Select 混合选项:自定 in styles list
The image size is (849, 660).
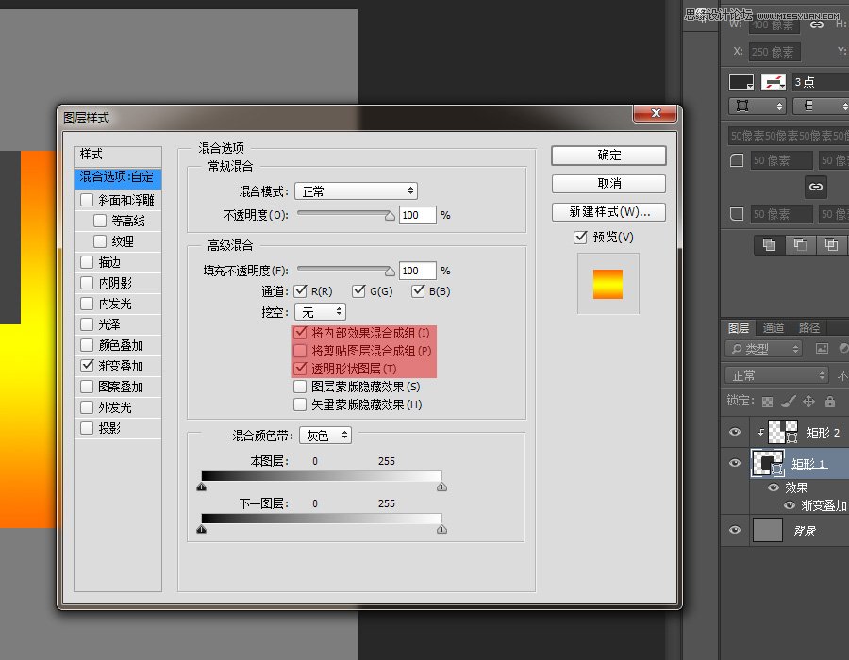pyautogui.click(x=118, y=177)
